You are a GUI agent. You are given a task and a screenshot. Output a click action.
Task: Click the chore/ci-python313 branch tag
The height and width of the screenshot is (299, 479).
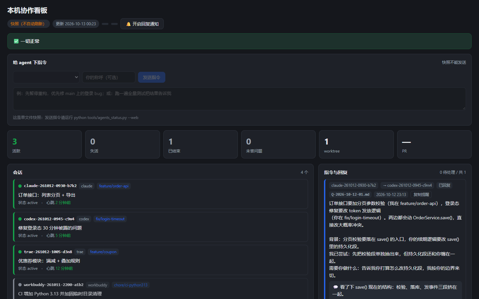tap(131, 285)
